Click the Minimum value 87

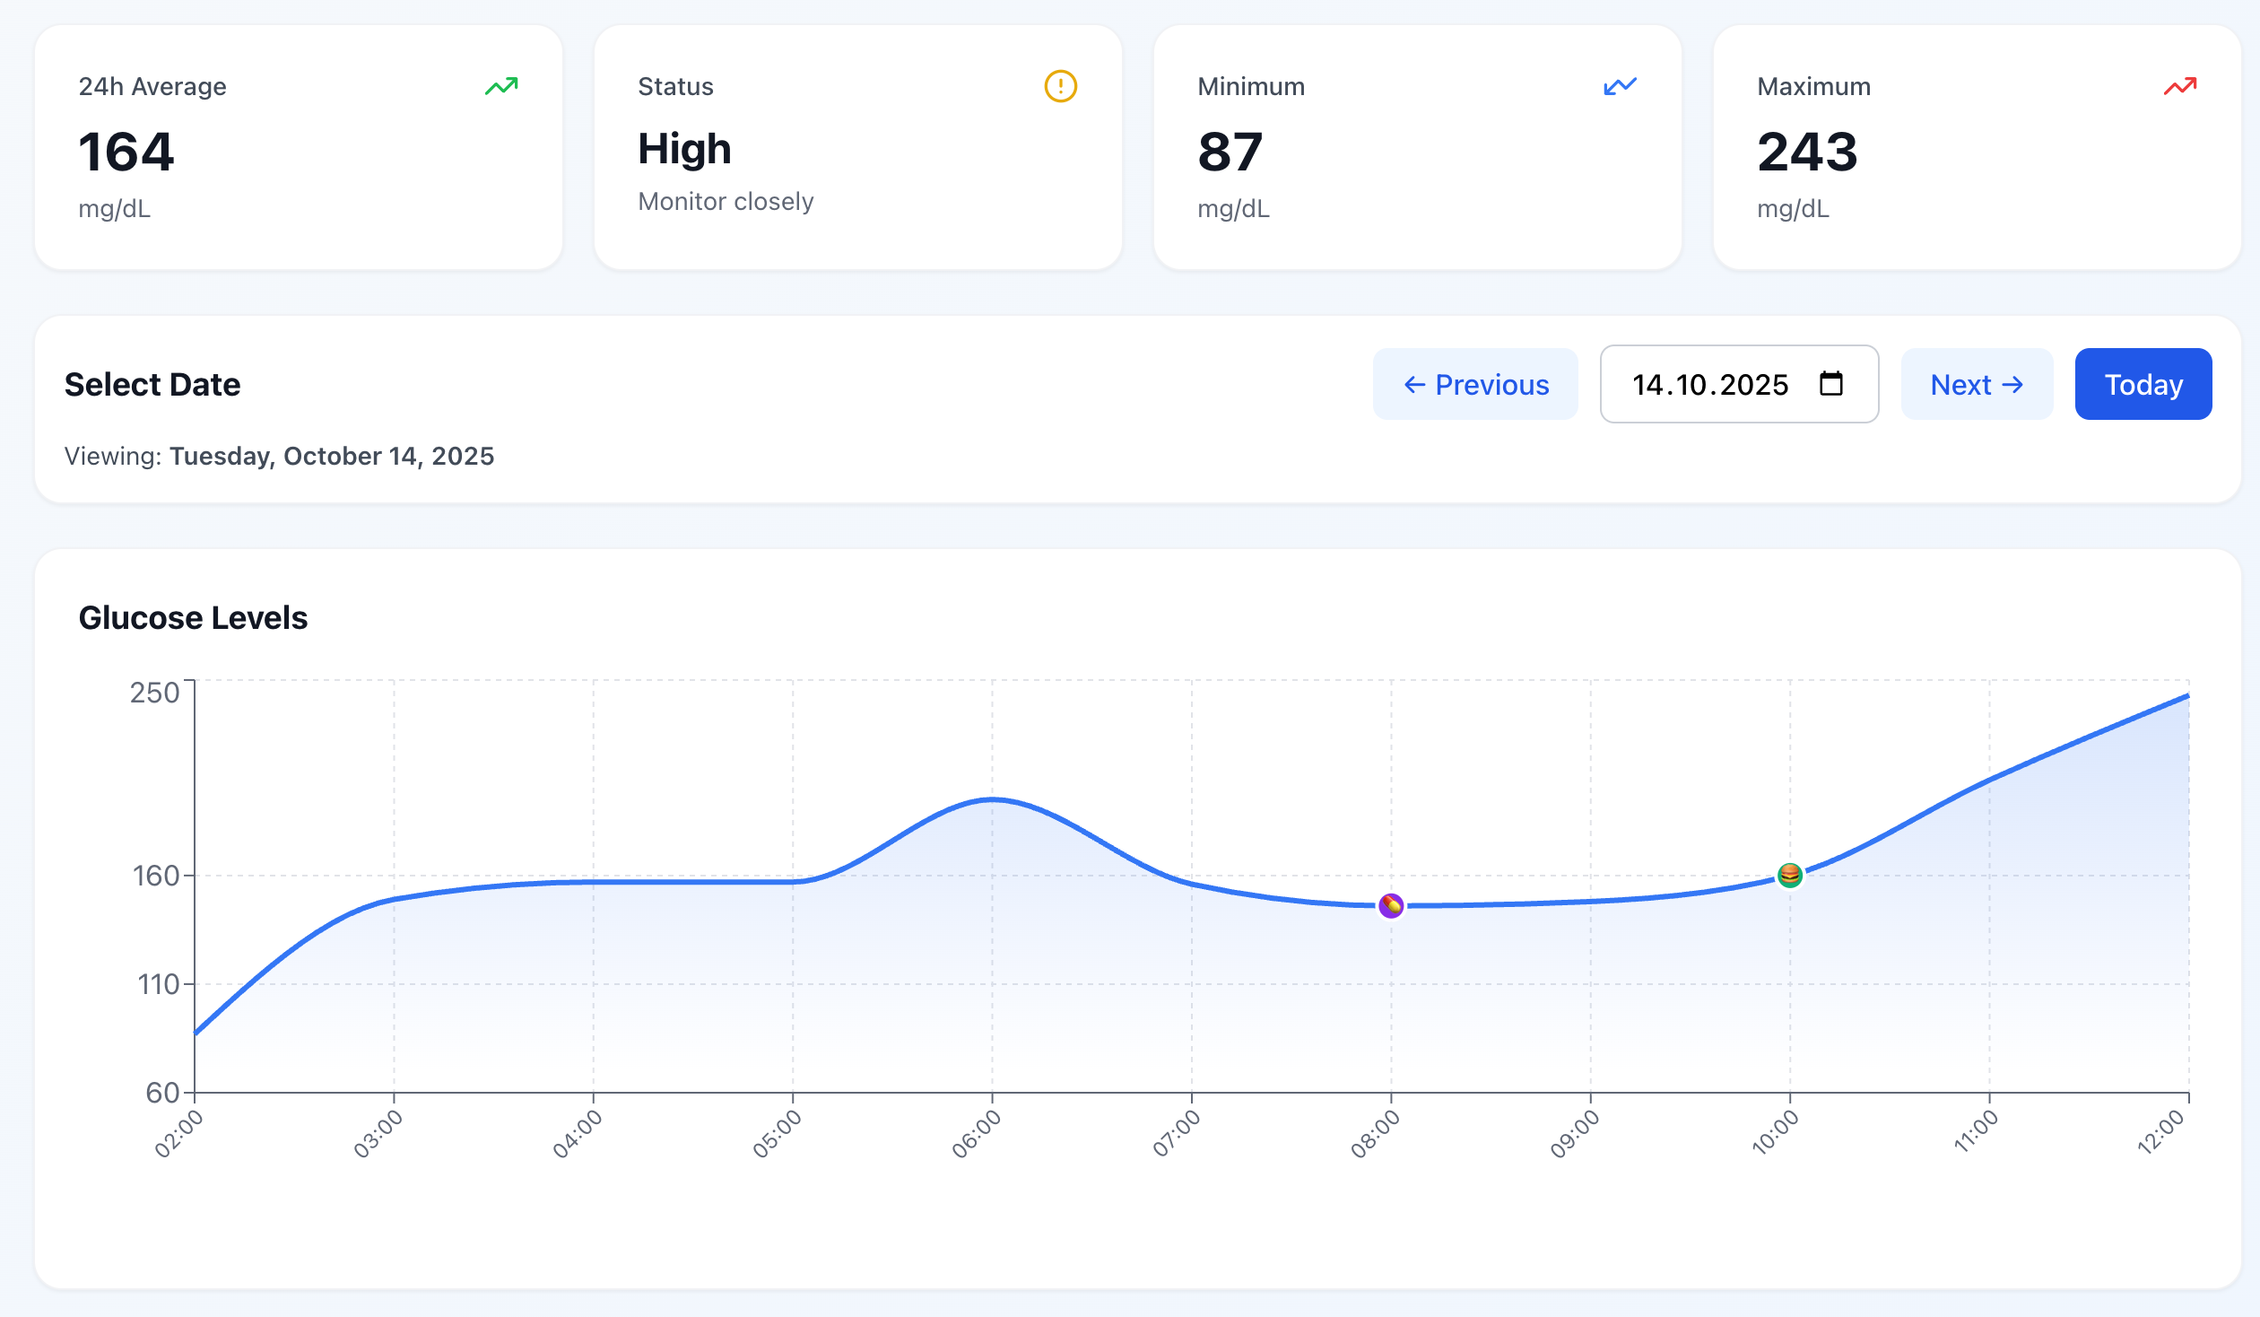(1230, 152)
